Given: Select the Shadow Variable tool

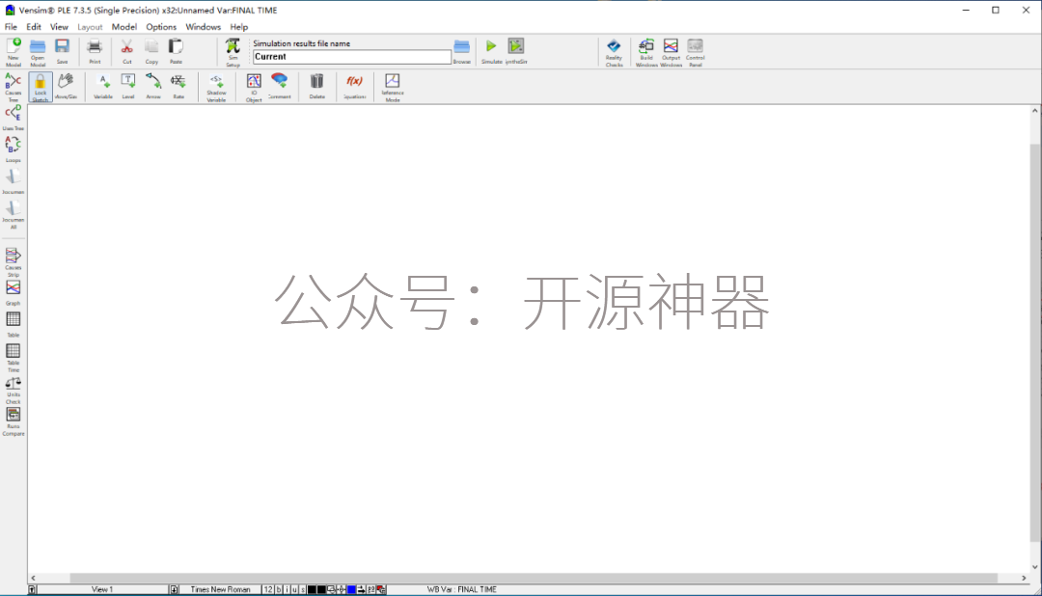Looking at the screenshot, I should click(217, 87).
